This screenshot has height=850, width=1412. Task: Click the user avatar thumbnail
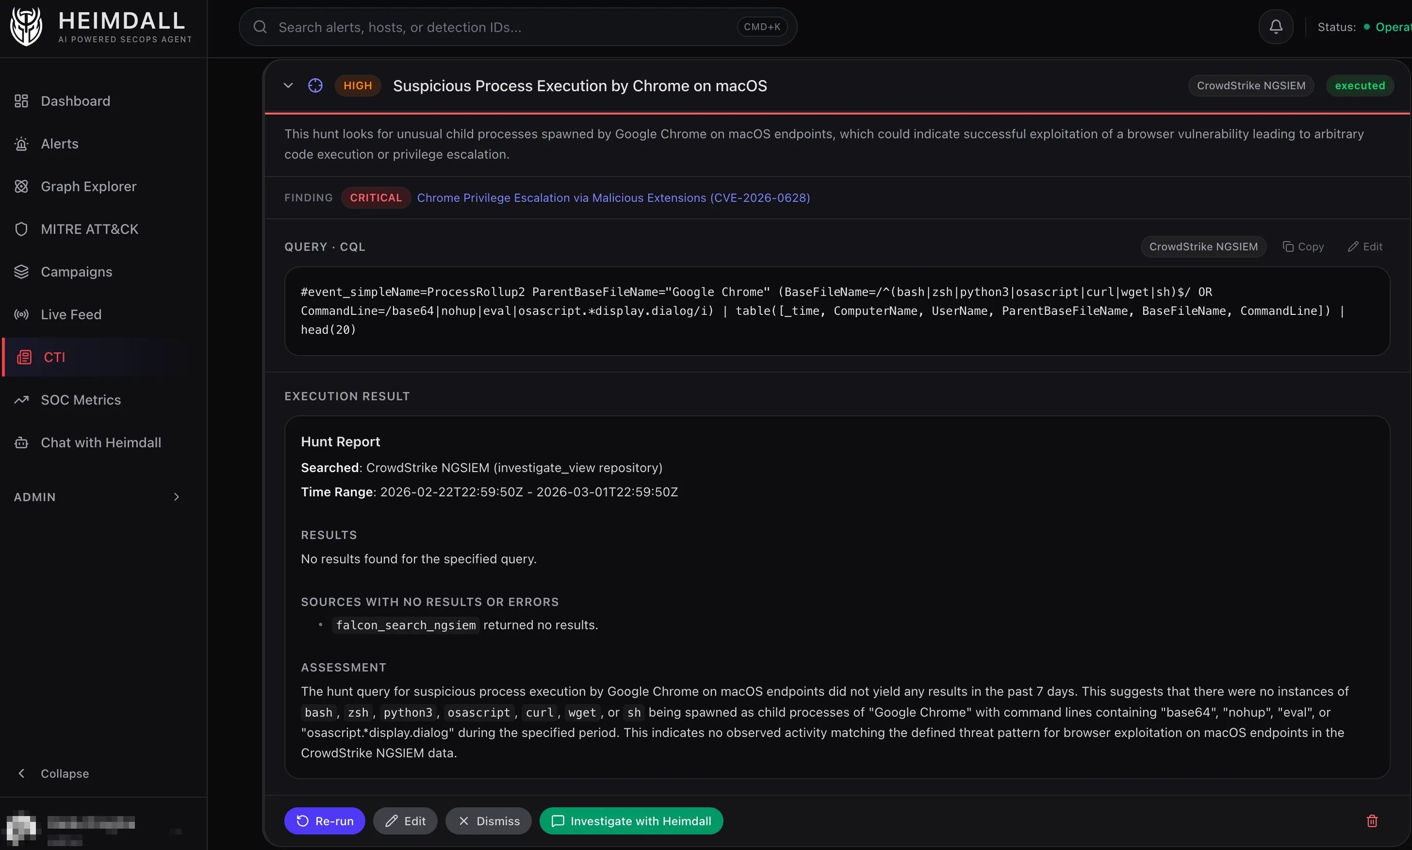tap(21, 828)
